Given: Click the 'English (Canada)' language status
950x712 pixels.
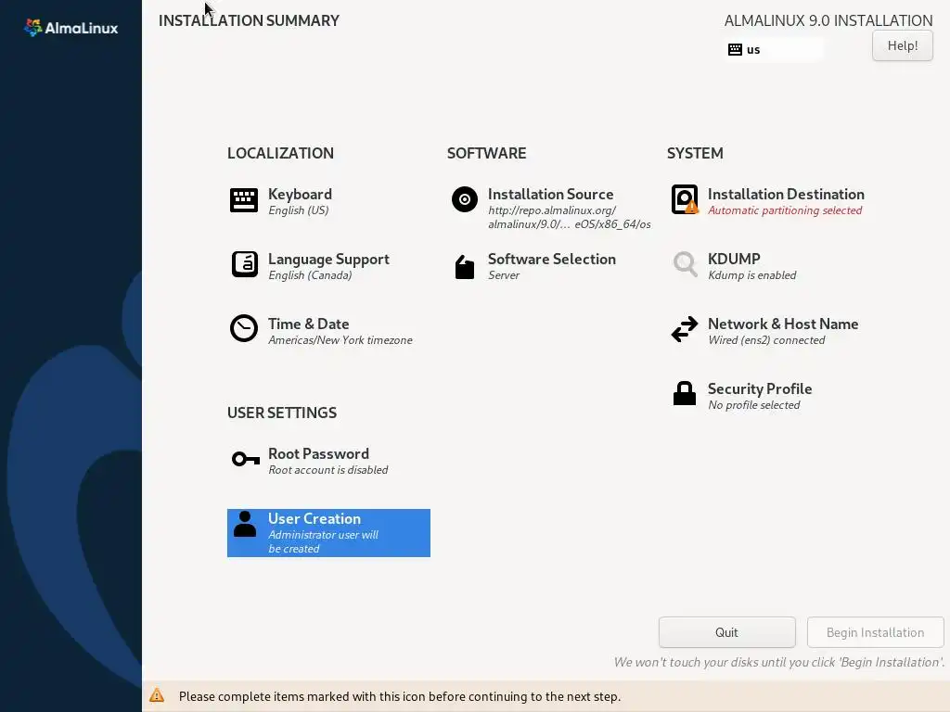Looking at the screenshot, I should (x=310, y=275).
